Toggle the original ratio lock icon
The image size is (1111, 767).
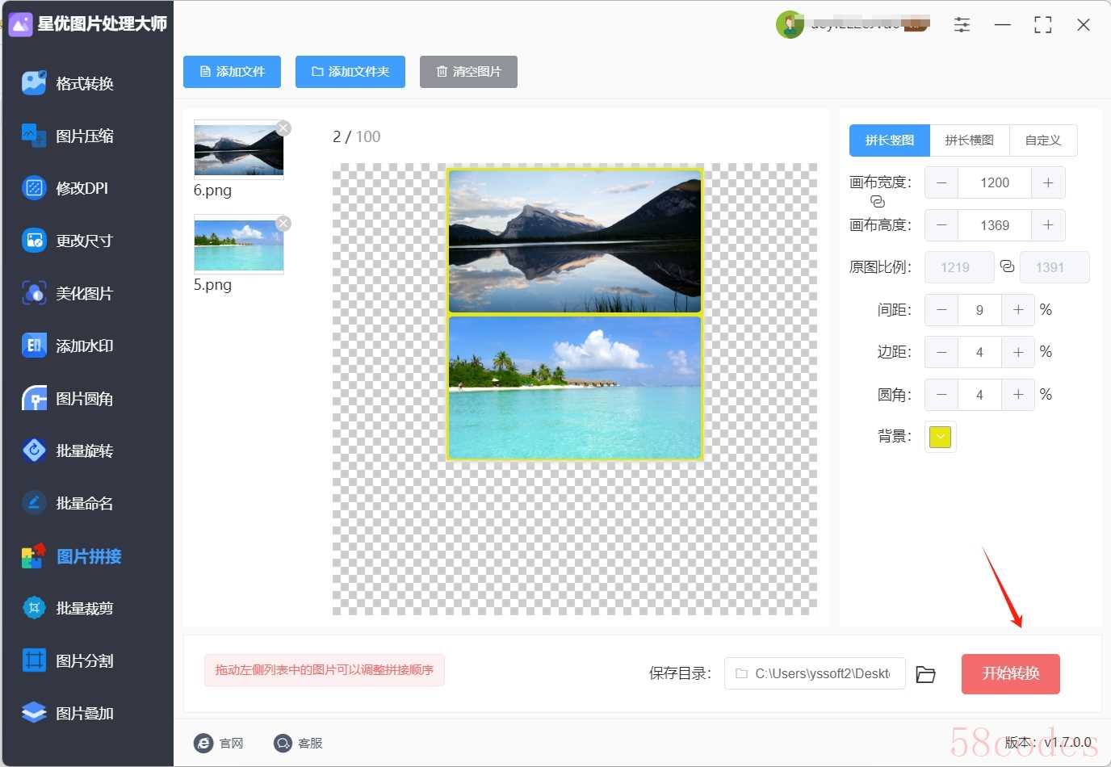tap(1007, 266)
